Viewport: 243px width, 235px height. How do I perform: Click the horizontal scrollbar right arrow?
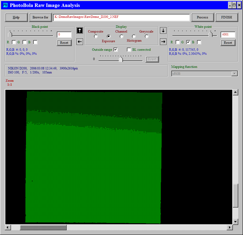[x=230, y=227]
